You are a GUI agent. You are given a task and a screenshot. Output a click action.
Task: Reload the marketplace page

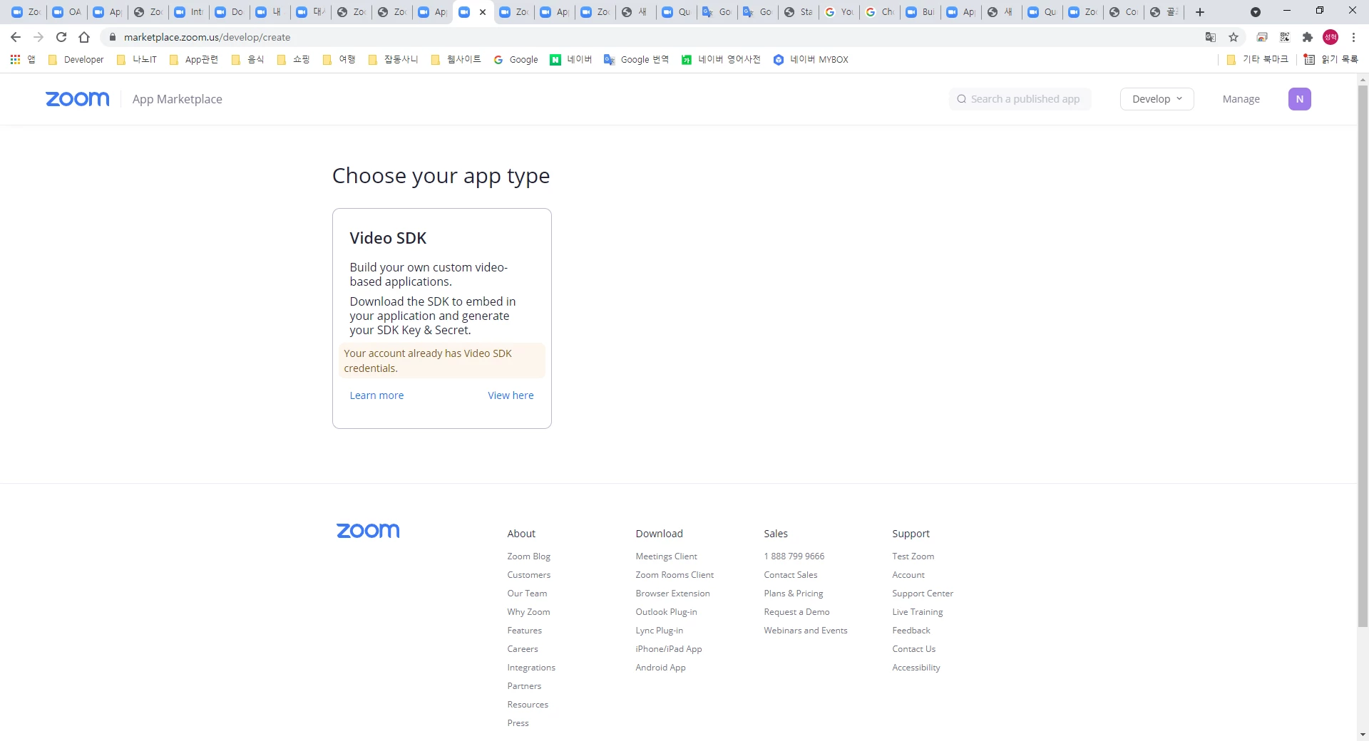pyautogui.click(x=61, y=37)
